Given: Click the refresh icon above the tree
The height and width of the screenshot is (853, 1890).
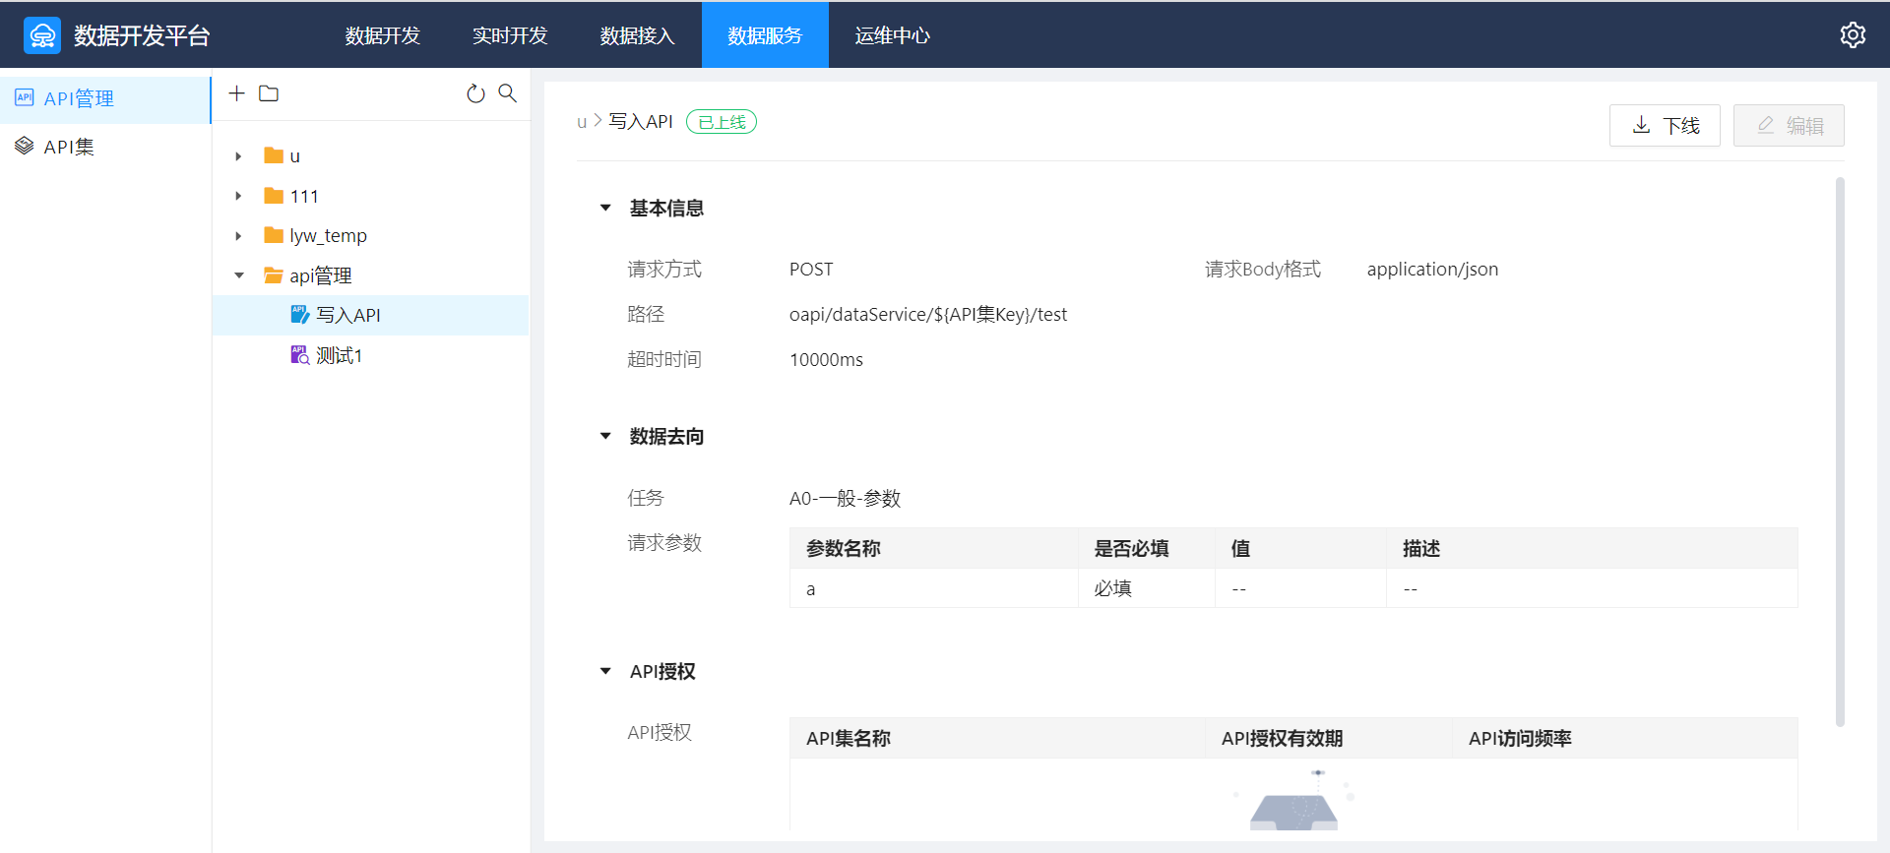Looking at the screenshot, I should click(475, 93).
